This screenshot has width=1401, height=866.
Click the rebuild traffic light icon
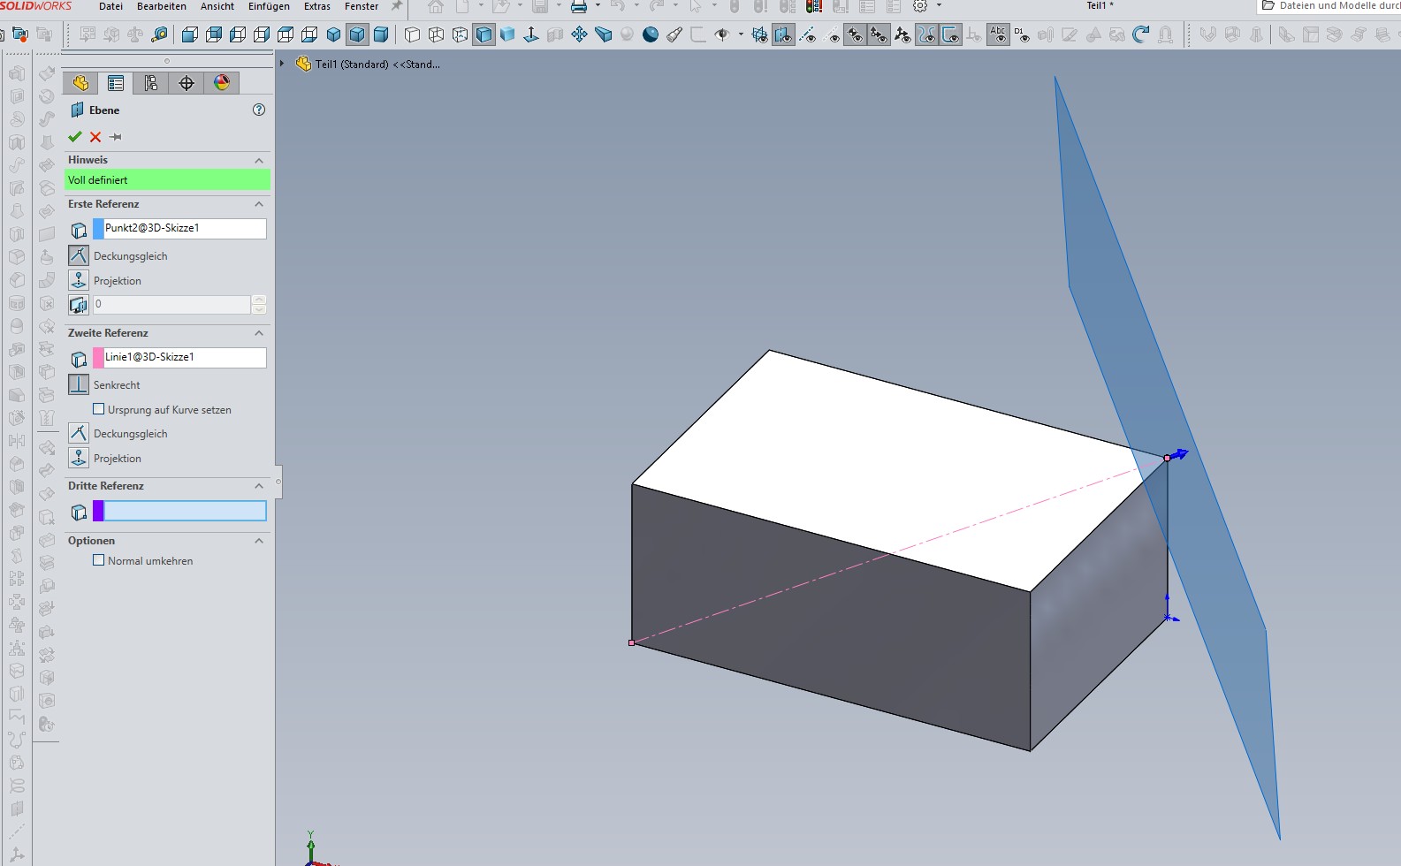814,7
